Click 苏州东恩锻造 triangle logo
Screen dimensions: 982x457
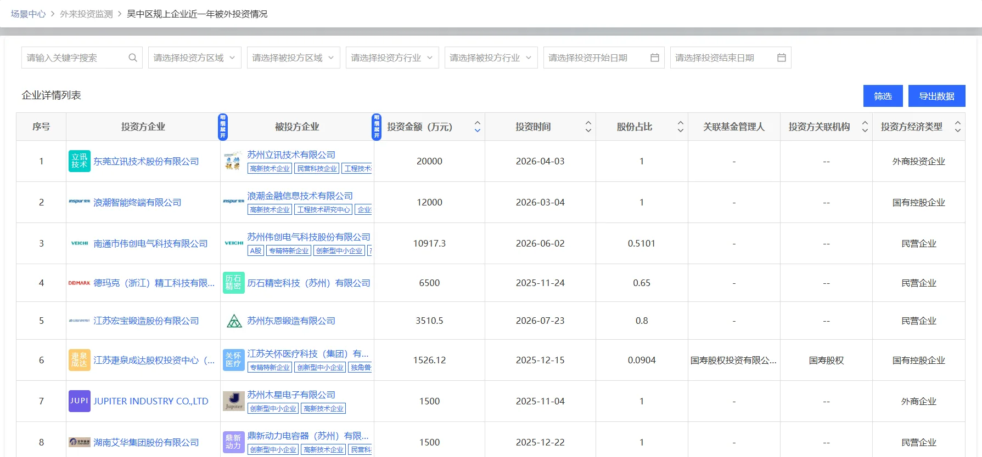[x=234, y=321]
